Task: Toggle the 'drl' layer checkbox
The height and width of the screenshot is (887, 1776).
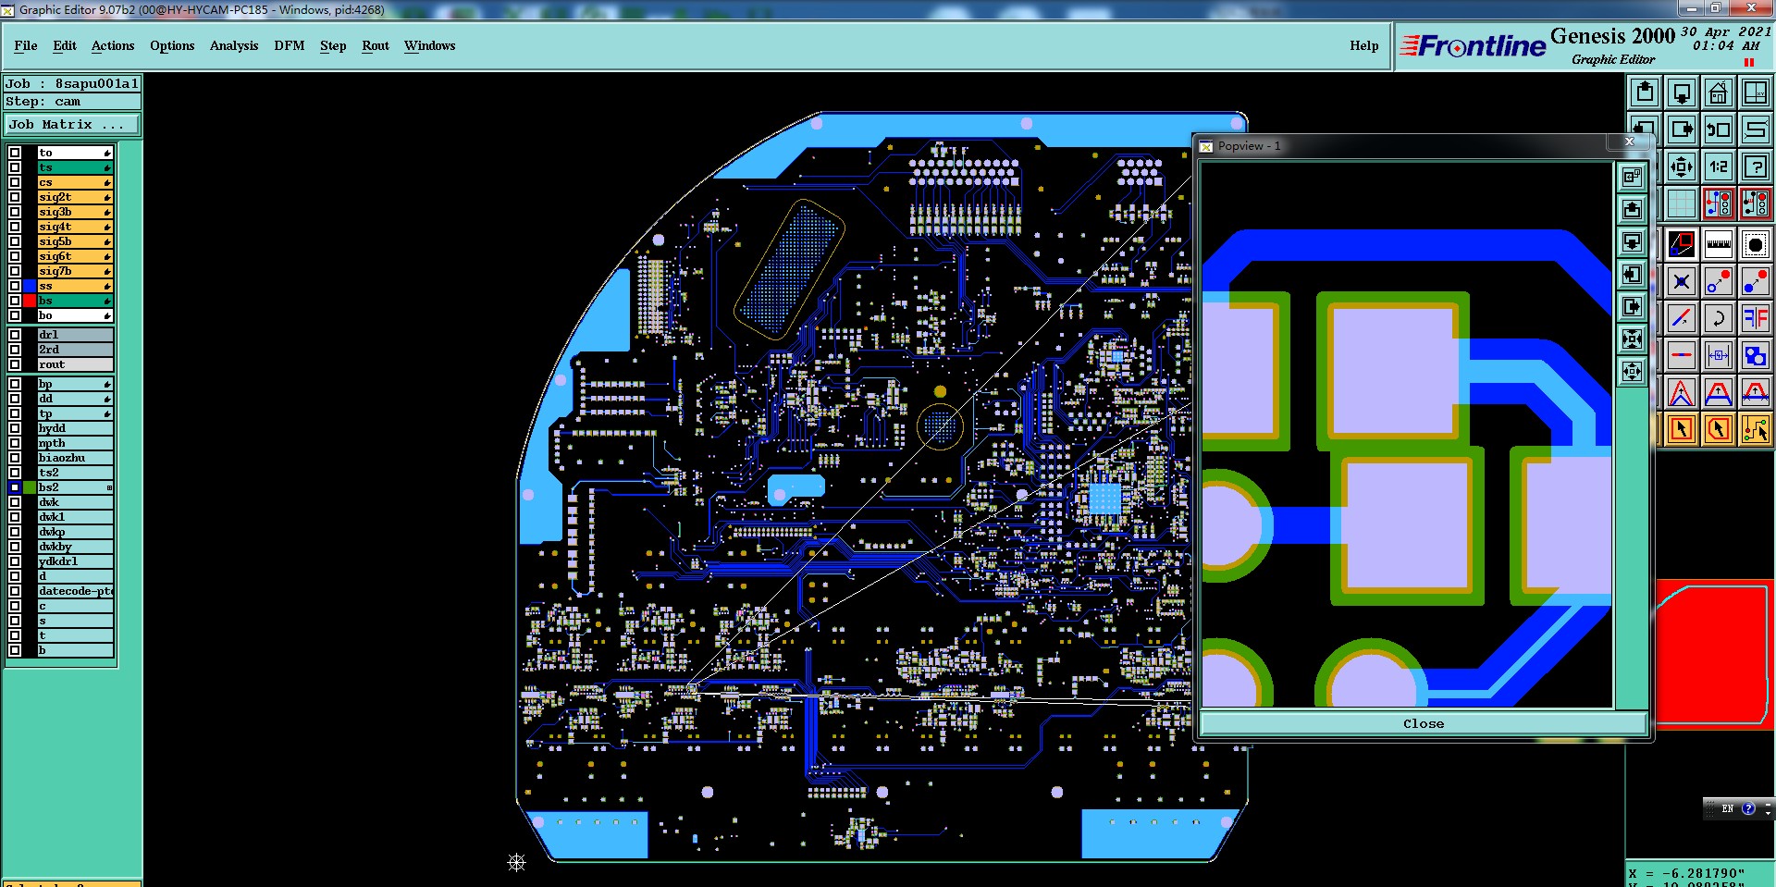Action: click(x=15, y=335)
